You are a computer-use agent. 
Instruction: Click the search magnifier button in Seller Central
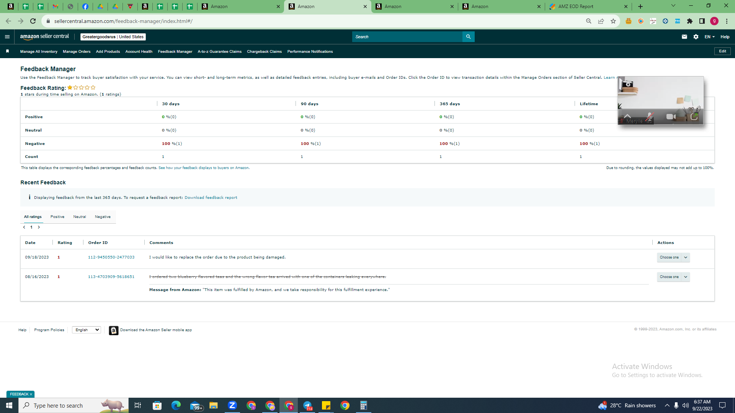[468, 37]
